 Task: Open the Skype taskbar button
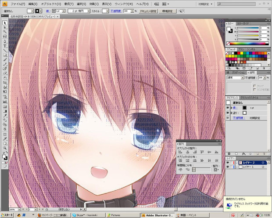click(x=88, y=215)
